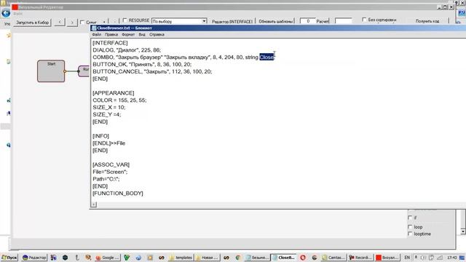The image size is (466, 262).
Task: Open the 'Пуск' Start menu
Action: 9,257
